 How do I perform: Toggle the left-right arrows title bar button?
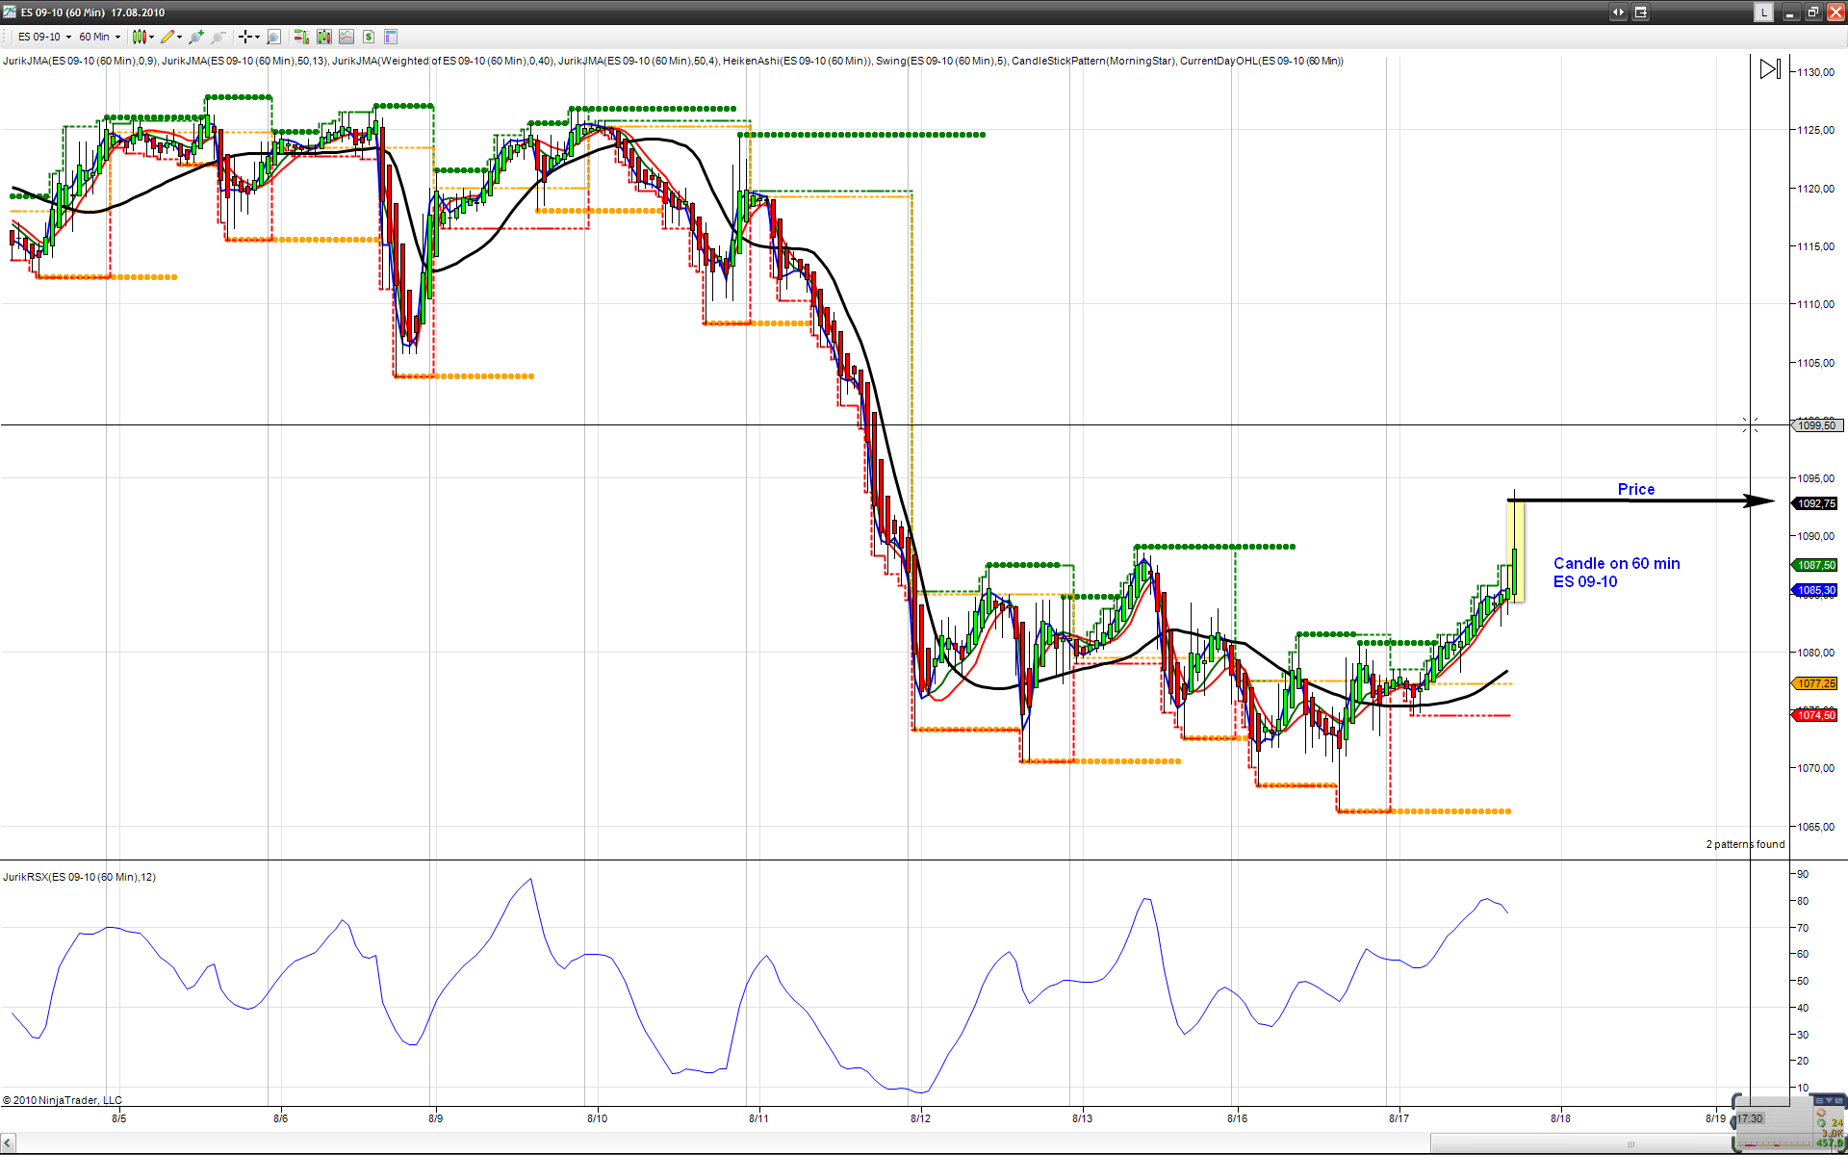(x=1618, y=13)
